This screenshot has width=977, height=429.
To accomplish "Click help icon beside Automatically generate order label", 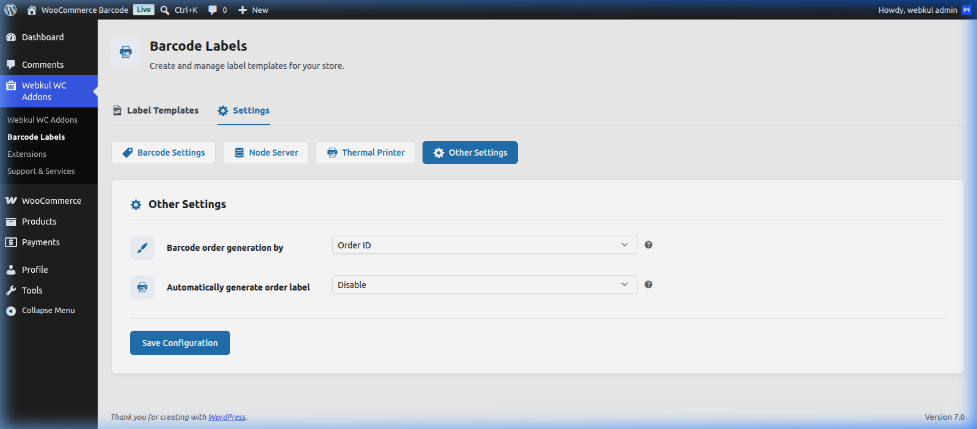I will coord(648,284).
